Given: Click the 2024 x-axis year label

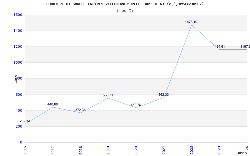Looking at the screenshot, I should click(247, 149).
